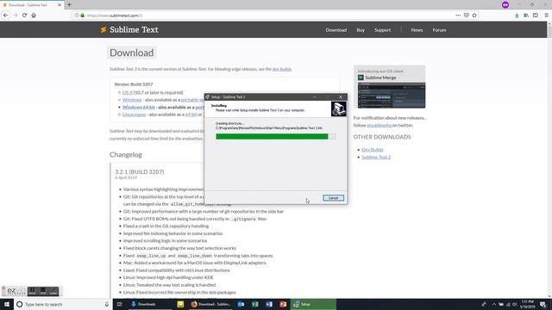The image size is (552, 310).
Task: Cancel the Sublime Text 3 setup
Action: (333, 198)
